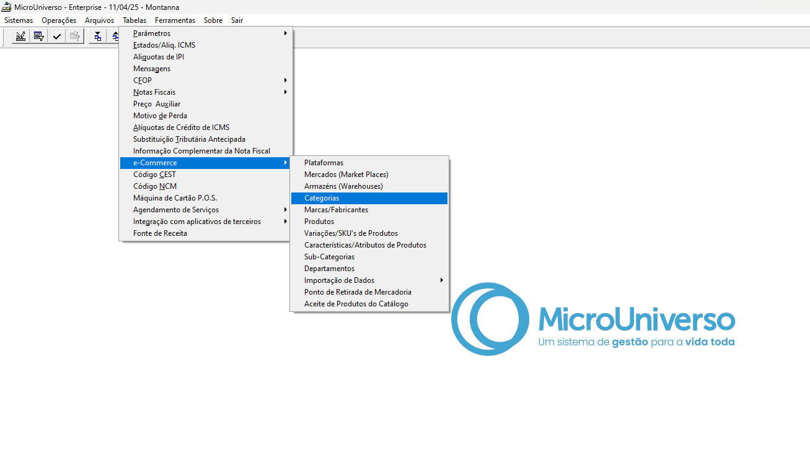Click the ruler and pencil toolbar icon
This screenshot has height=458, width=810.
pyautogui.click(x=20, y=36)
